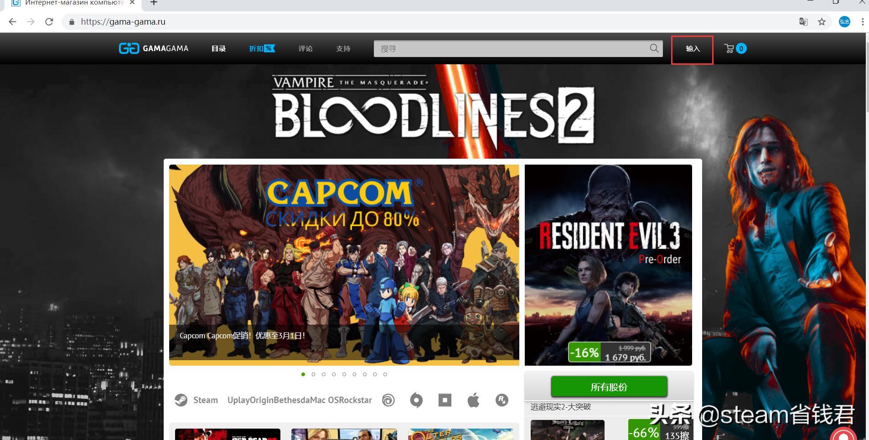
Task: Click the 输入 login link
Action: (693, 49)
